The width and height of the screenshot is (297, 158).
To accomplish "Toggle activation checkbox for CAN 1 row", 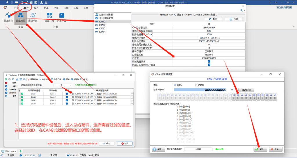I will [x=67, y=94].
